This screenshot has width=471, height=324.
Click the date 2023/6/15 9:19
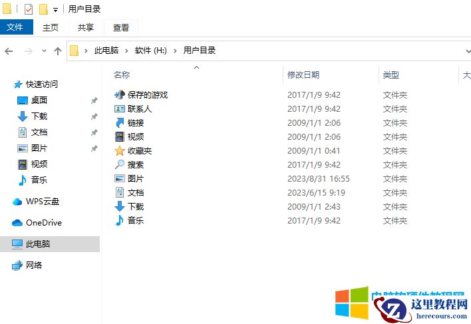tap(316, 192)
